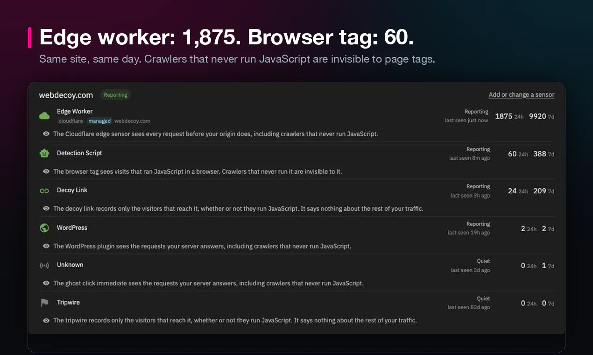Image resolution: width=593 pixels, height=355 pixels.
Task: Select the 'Detection Script' sensor name
Action: click(x=79, y=153)
